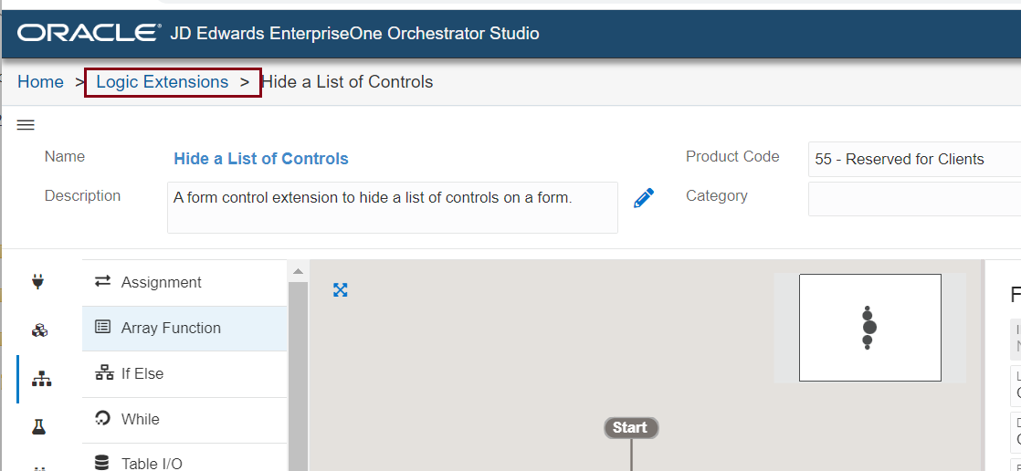Click the palette scrollbar up arrow
Screen dimensions: 1021x471
(x=297, y=271)
